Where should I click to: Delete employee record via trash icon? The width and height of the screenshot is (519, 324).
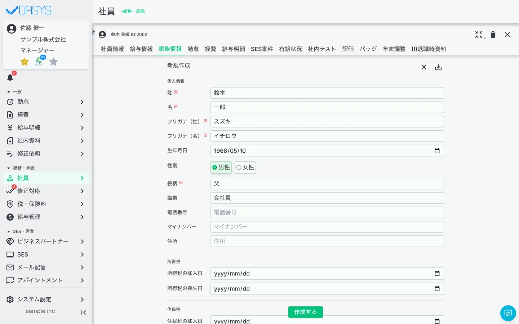[493, 35]
